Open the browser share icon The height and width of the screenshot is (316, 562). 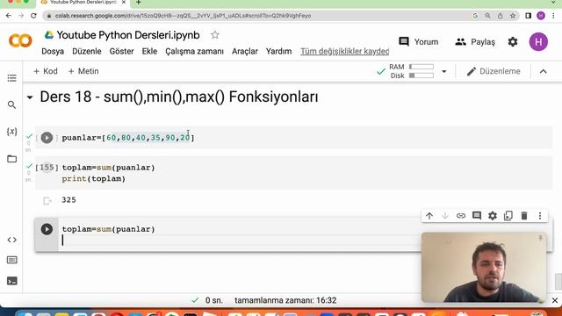tap(500, 16)
